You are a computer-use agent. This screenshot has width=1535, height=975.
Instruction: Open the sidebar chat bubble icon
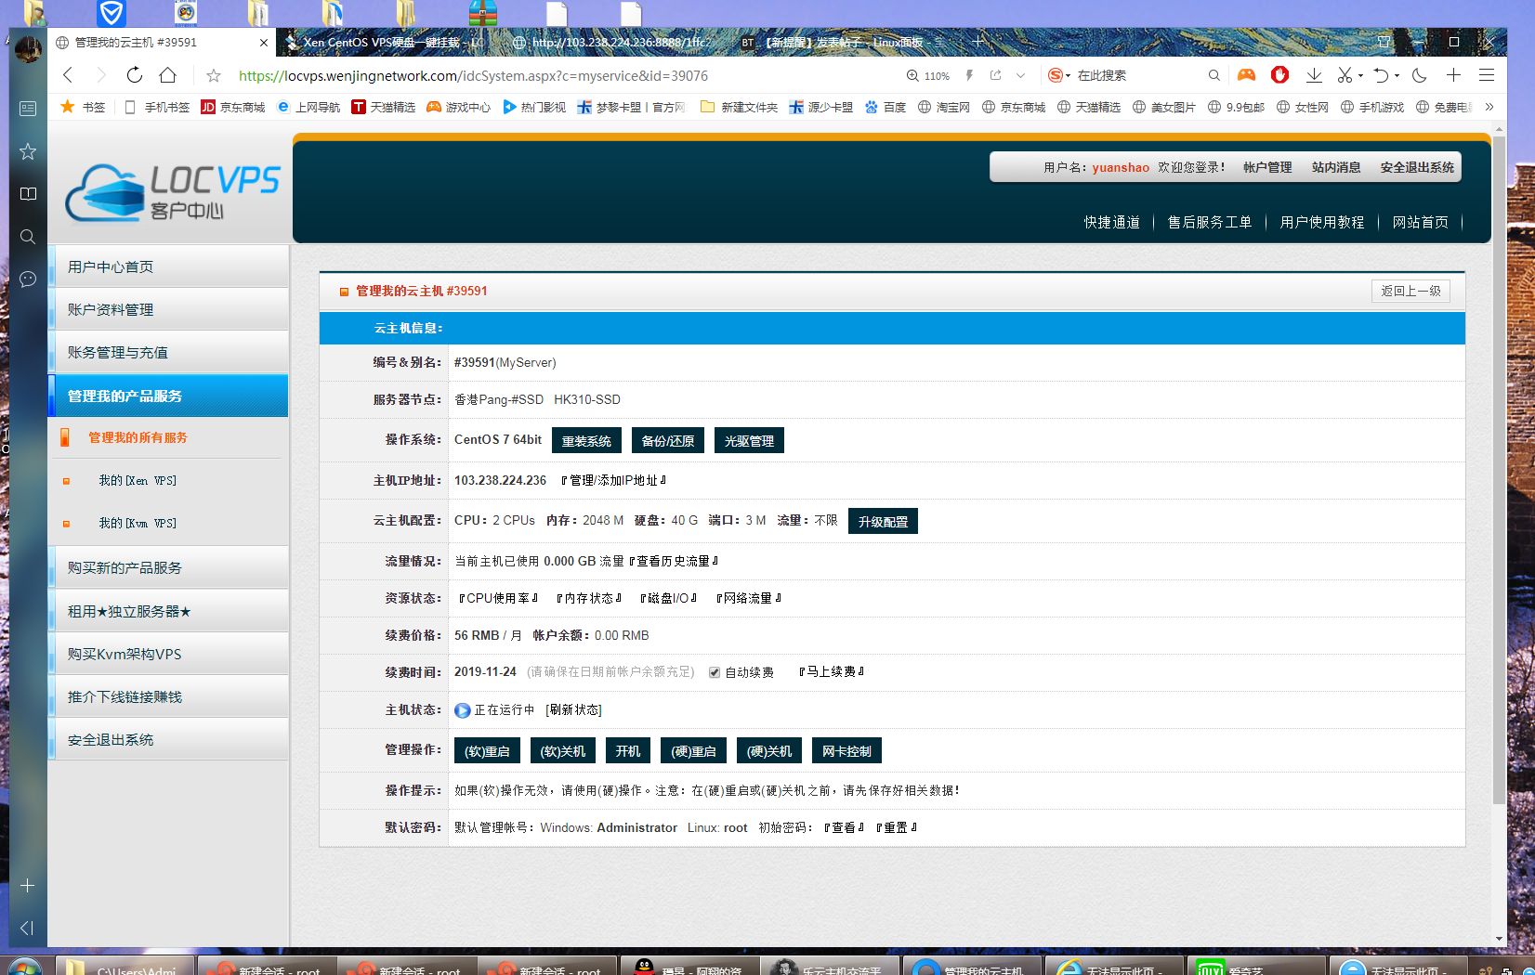(28, 279)
